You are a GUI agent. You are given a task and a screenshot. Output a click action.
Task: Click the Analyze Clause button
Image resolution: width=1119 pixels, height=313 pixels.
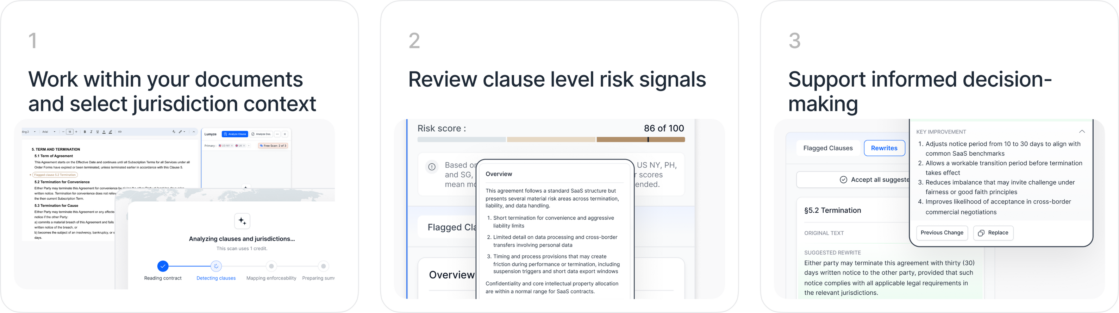pos(235,134)
